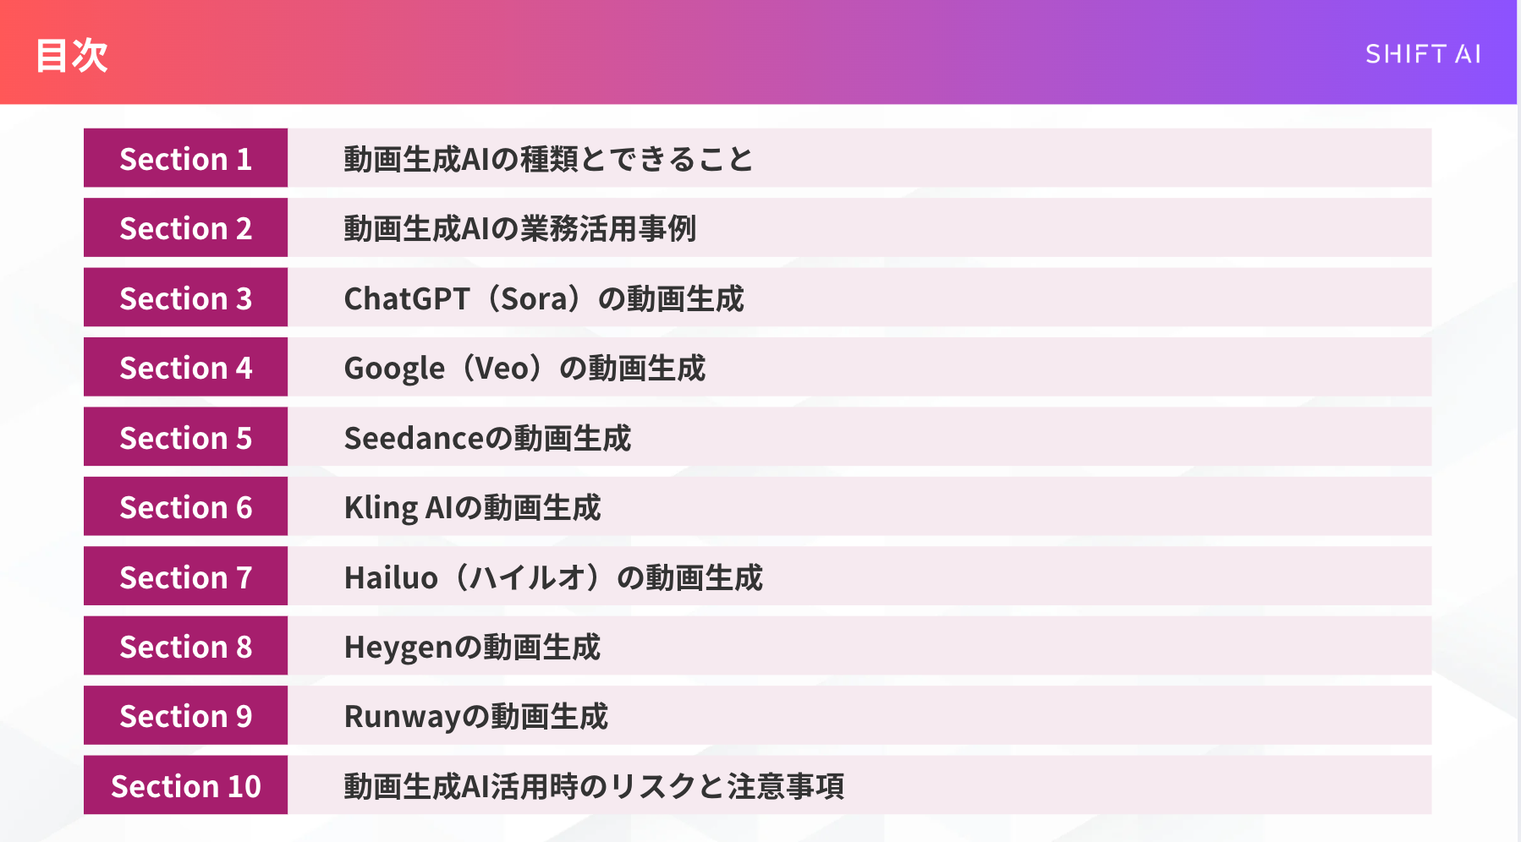Choose the Section 4 label
The height and width of the screenshot is (842, 1521).
point(185,368)
